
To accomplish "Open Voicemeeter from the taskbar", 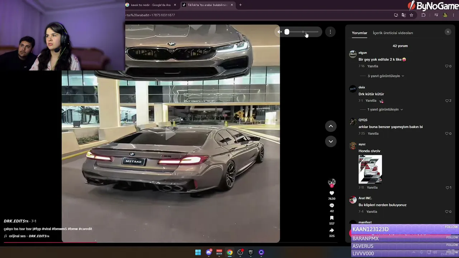I will (x=219, y=252).
